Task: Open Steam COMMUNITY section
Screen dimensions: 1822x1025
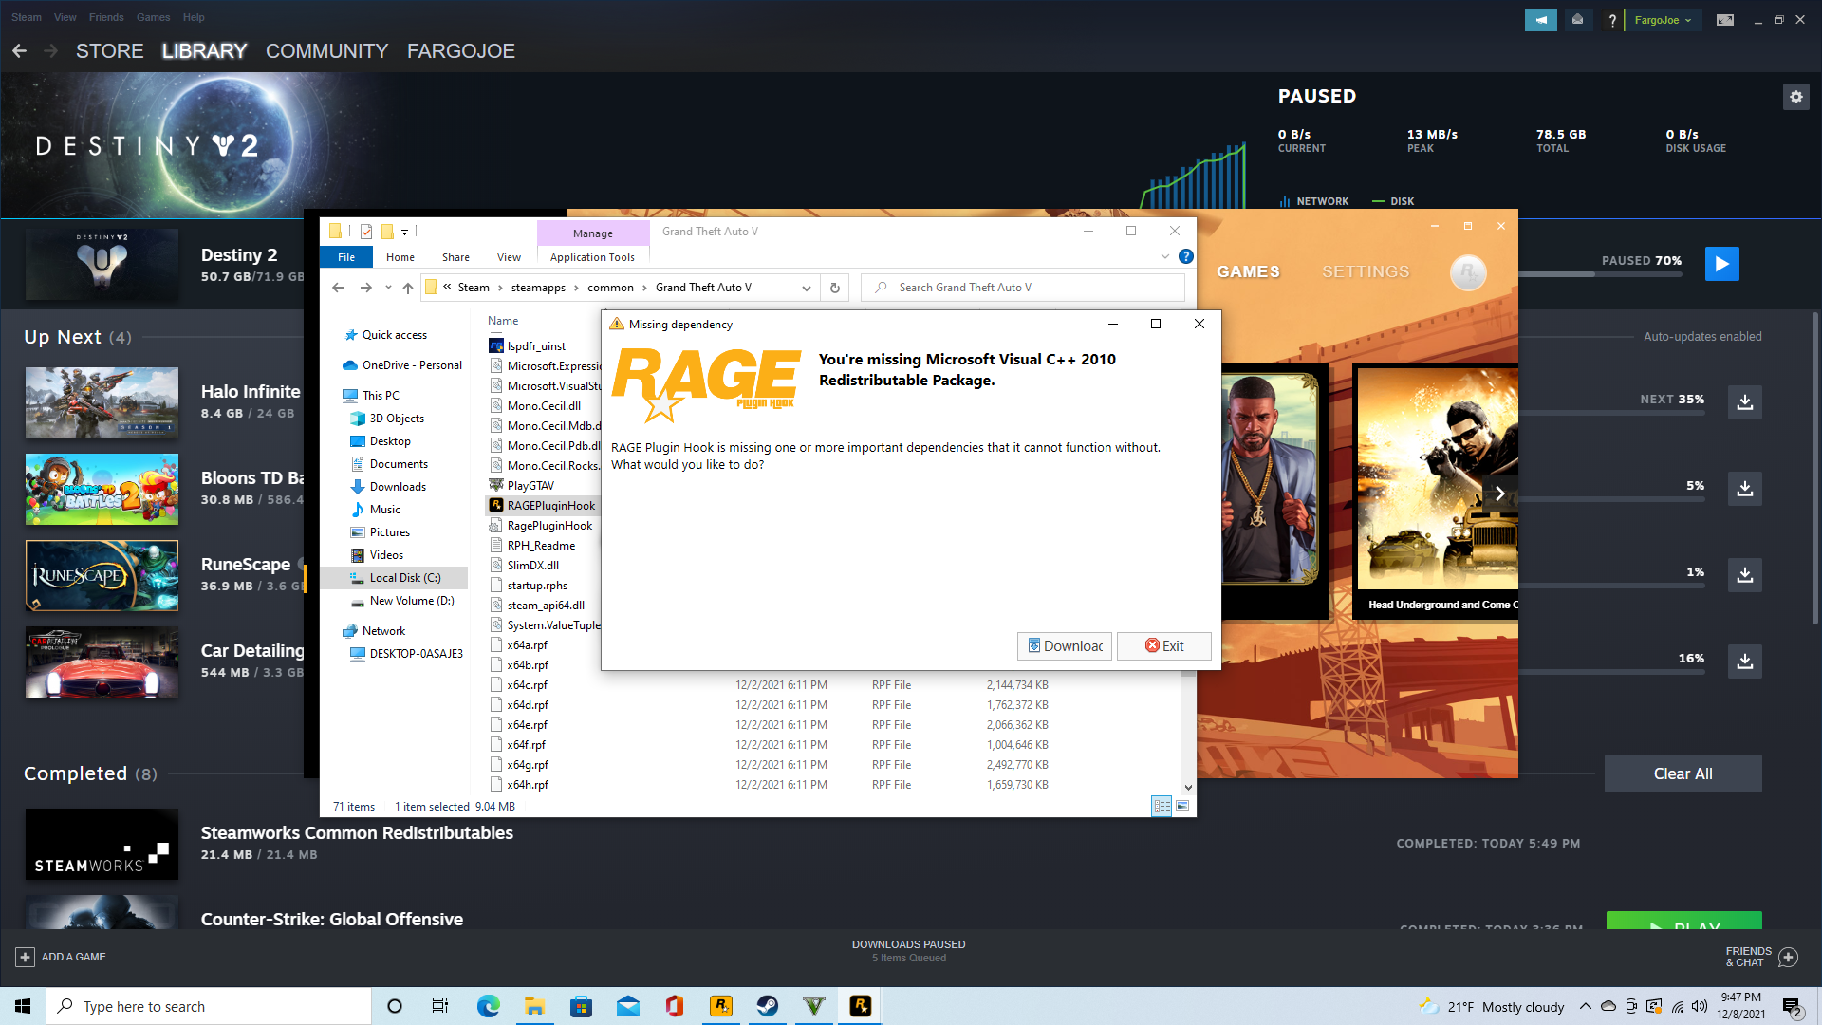Action: 326,51
